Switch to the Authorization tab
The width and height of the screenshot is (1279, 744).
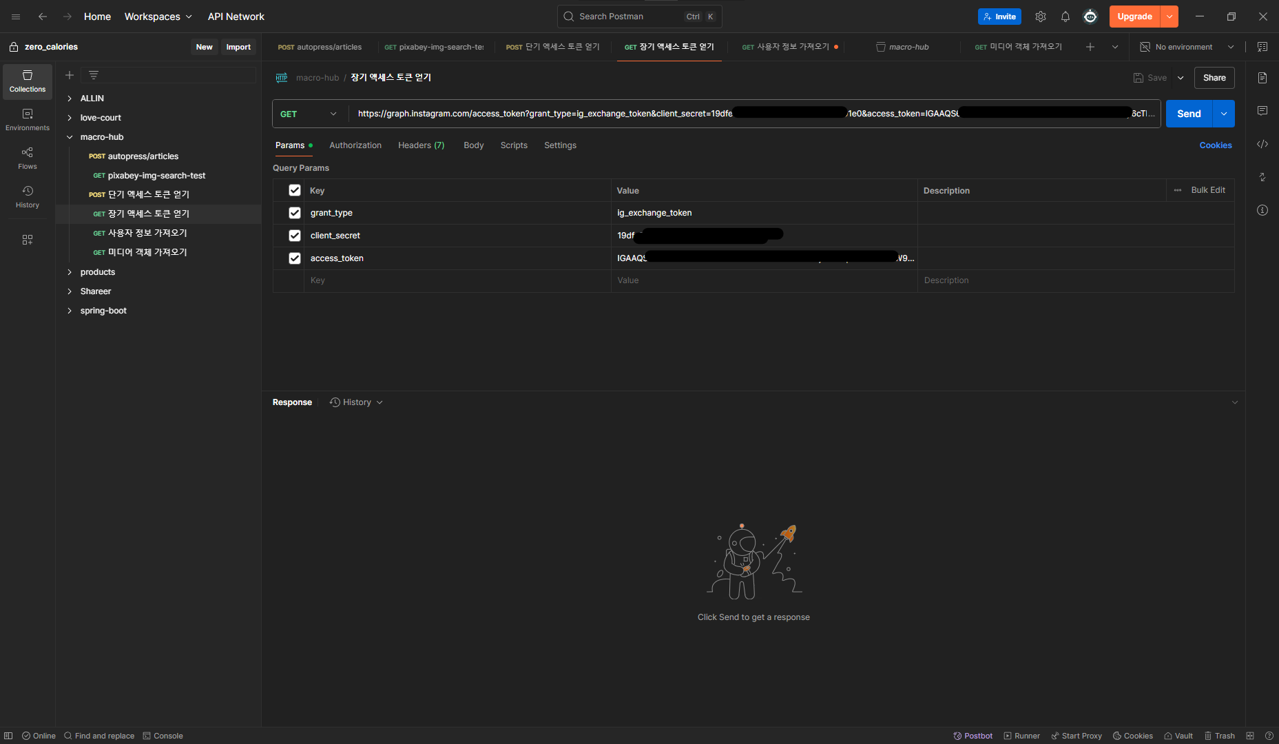tap(355, 145)
